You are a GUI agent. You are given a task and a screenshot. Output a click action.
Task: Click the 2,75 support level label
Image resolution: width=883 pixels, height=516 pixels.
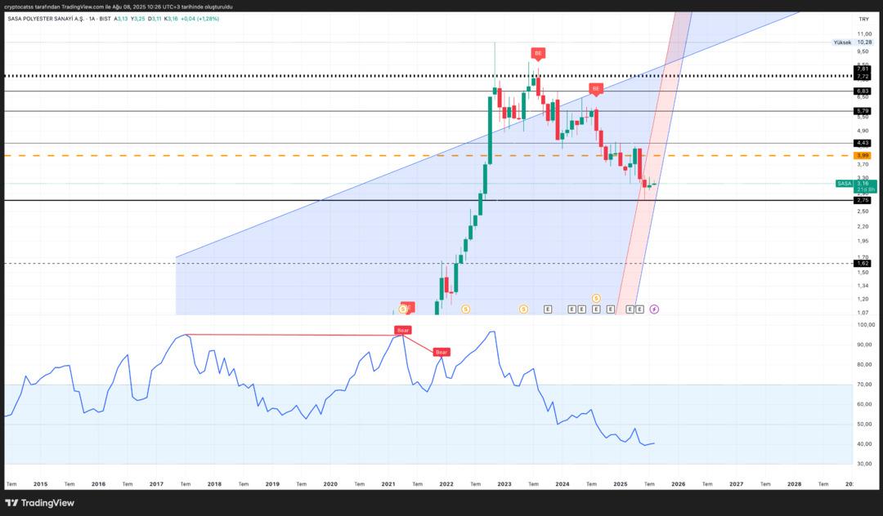[x=863, y=200]
